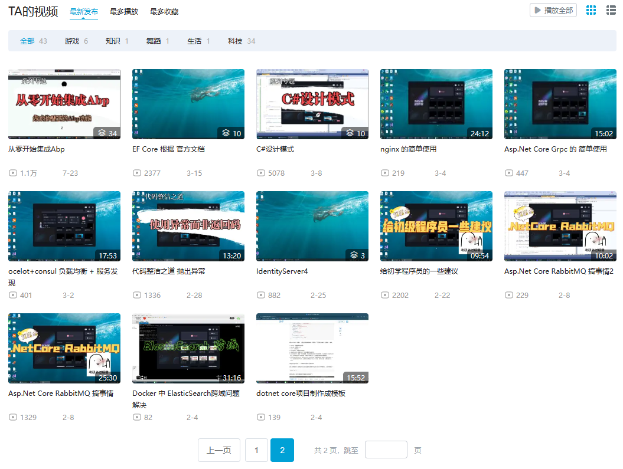
Task: Click the Docker 中 ElasticSearch跨域问题解决 title
Action: coord(186,399)
